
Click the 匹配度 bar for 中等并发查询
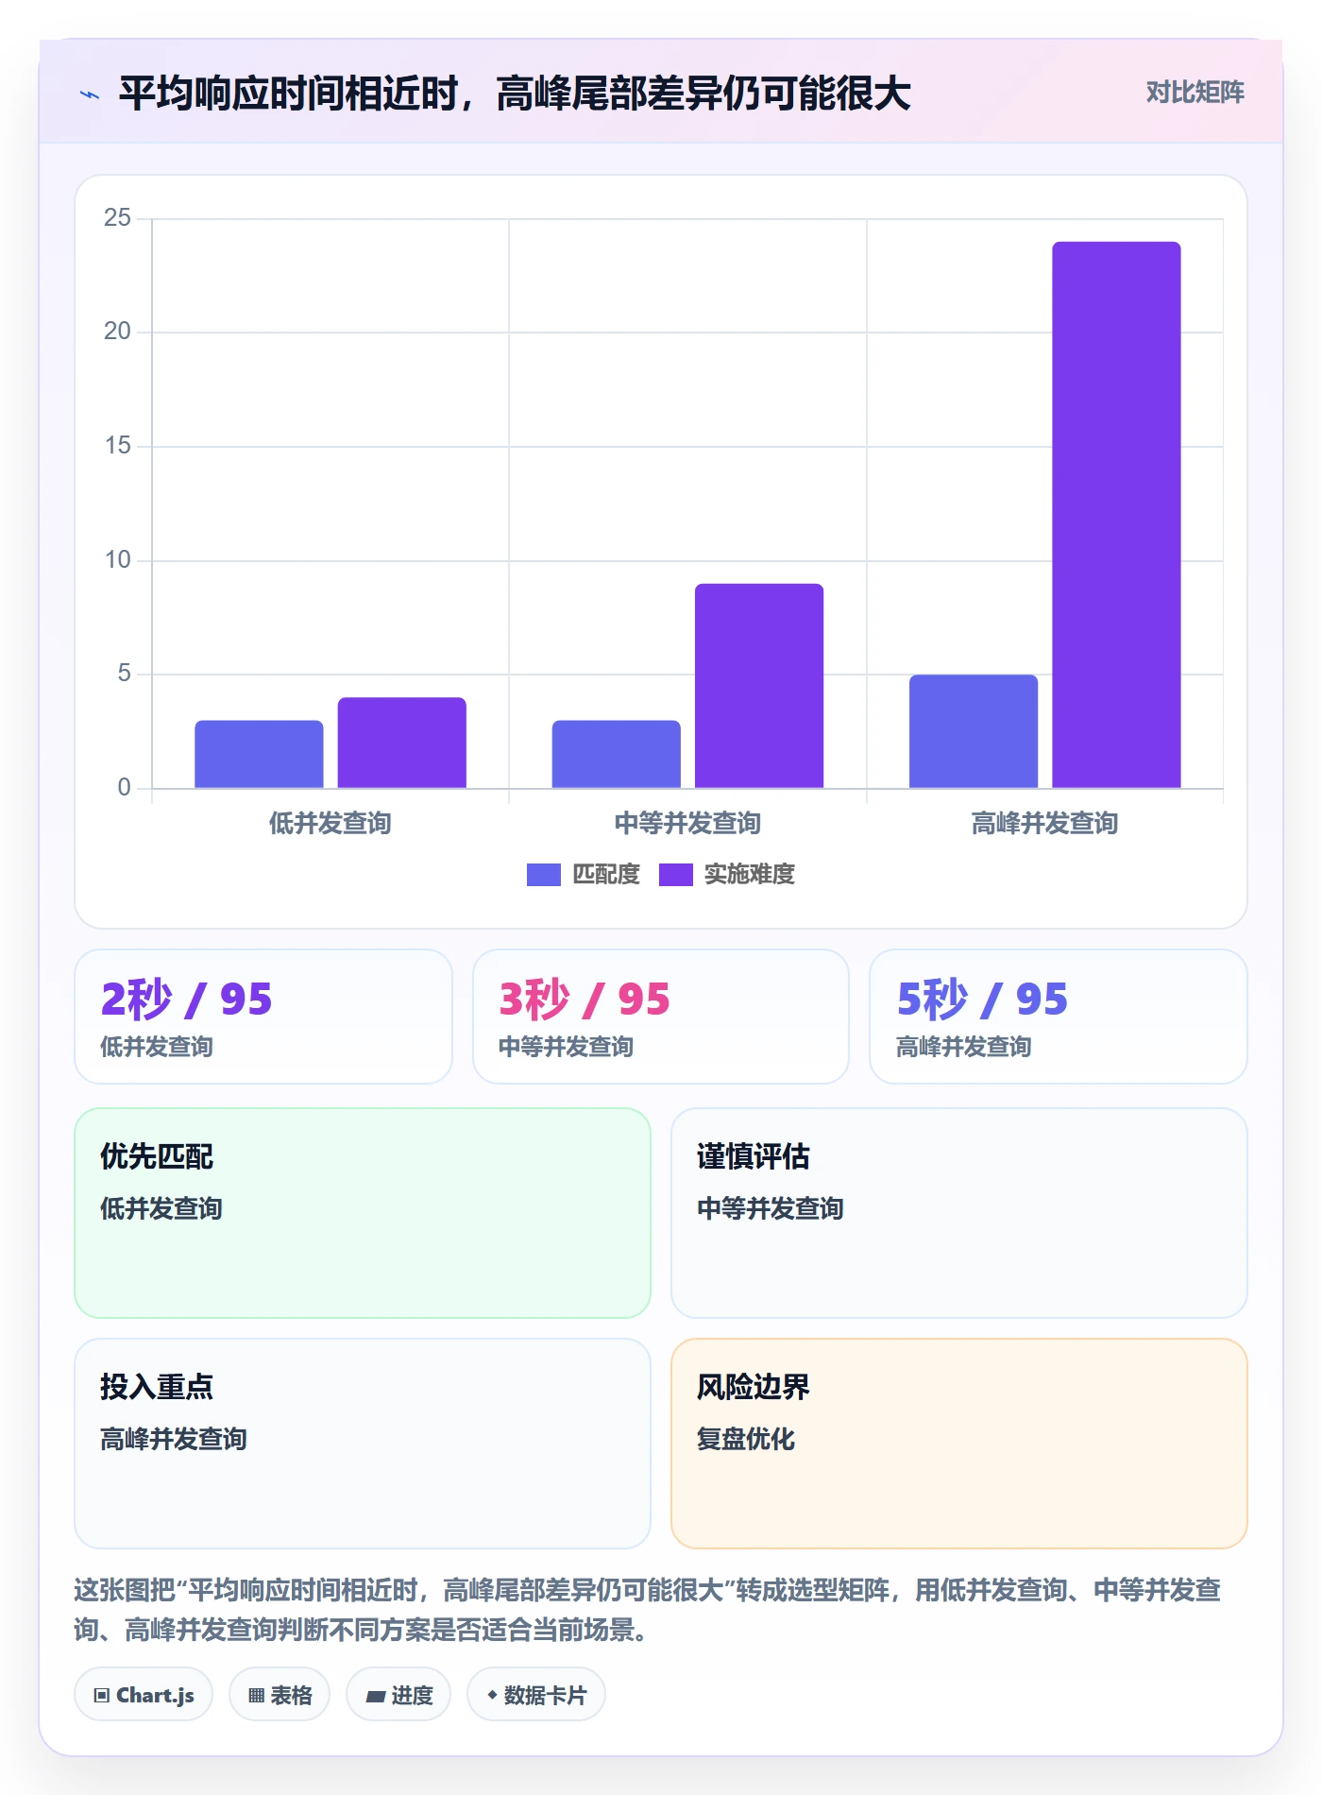[x=616, y=754]
